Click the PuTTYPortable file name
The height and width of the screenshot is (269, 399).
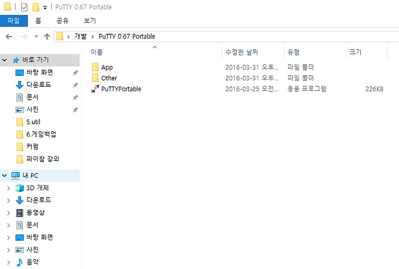[121, 89]
